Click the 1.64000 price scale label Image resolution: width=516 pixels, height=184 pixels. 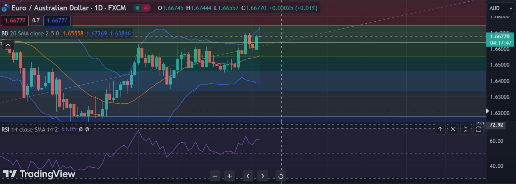(x=500, y=81)
